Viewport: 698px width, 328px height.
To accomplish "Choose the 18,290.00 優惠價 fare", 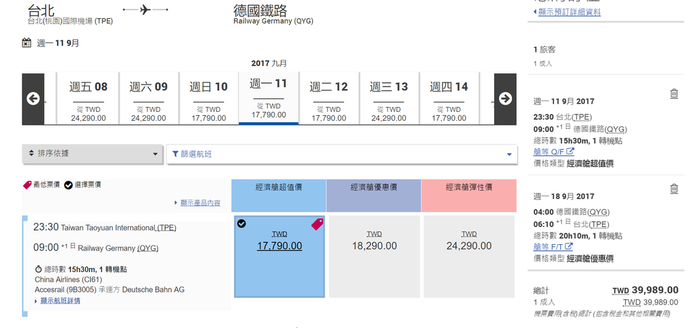I will (x=374, y=256).
